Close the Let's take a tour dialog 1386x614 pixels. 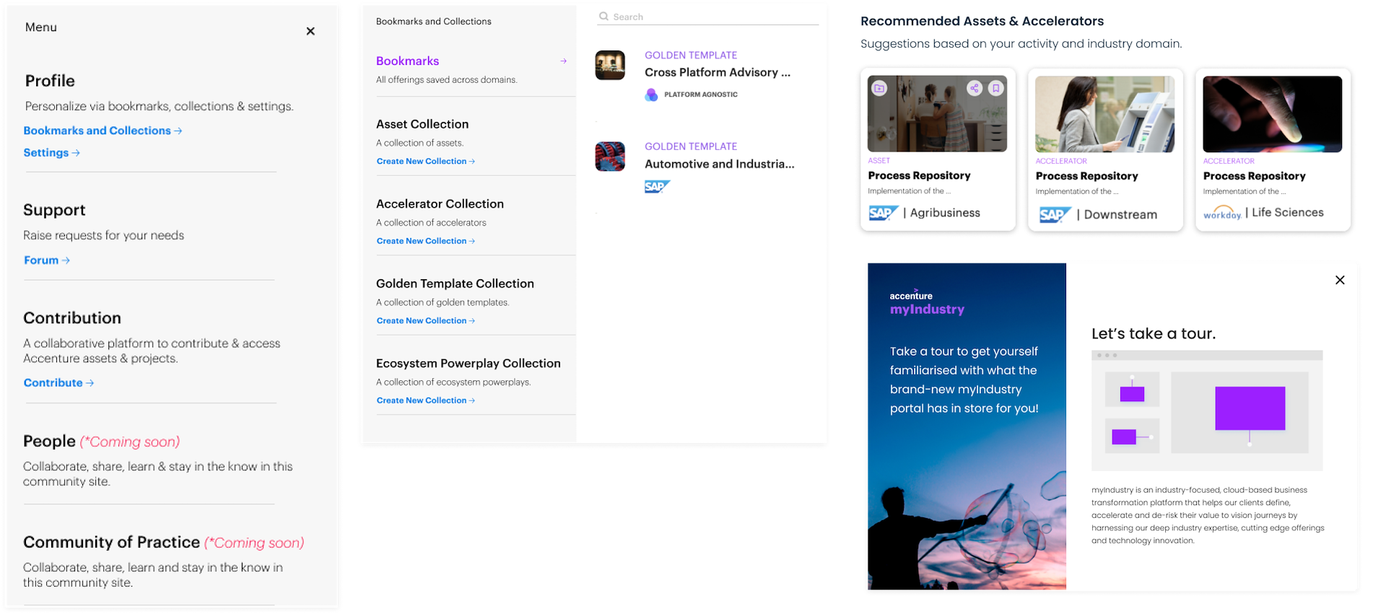(x=1340, y=280)
